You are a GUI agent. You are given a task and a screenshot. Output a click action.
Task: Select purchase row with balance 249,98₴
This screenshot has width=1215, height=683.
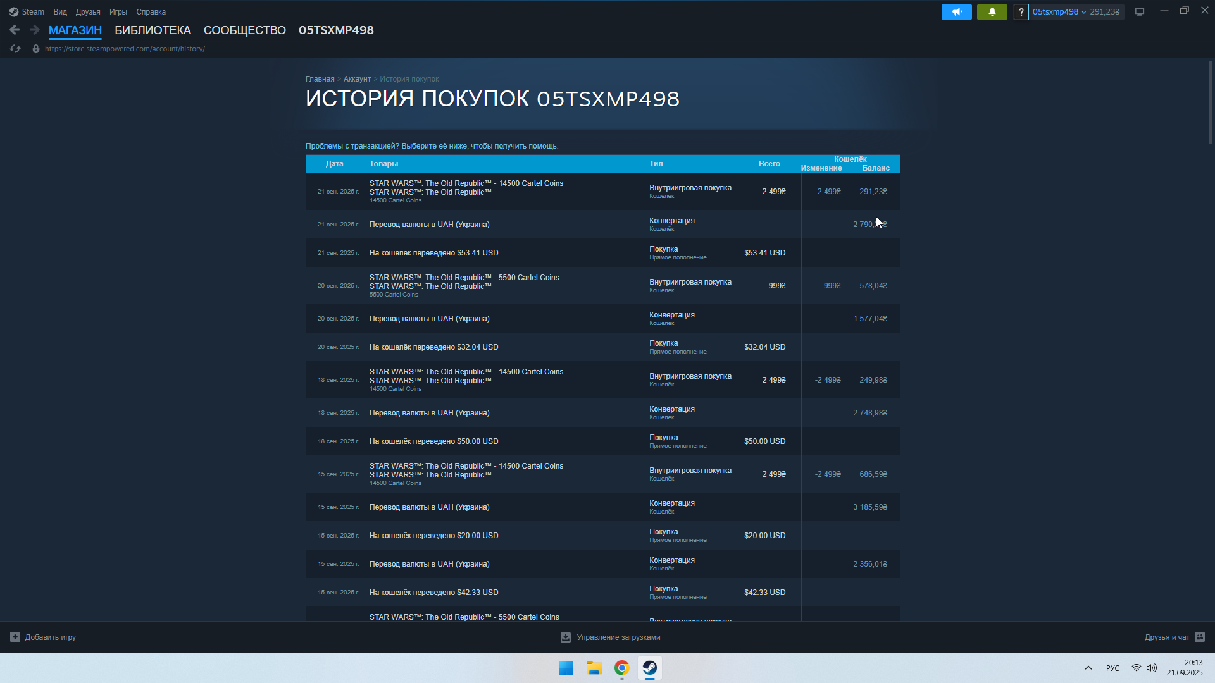[602, 380]
